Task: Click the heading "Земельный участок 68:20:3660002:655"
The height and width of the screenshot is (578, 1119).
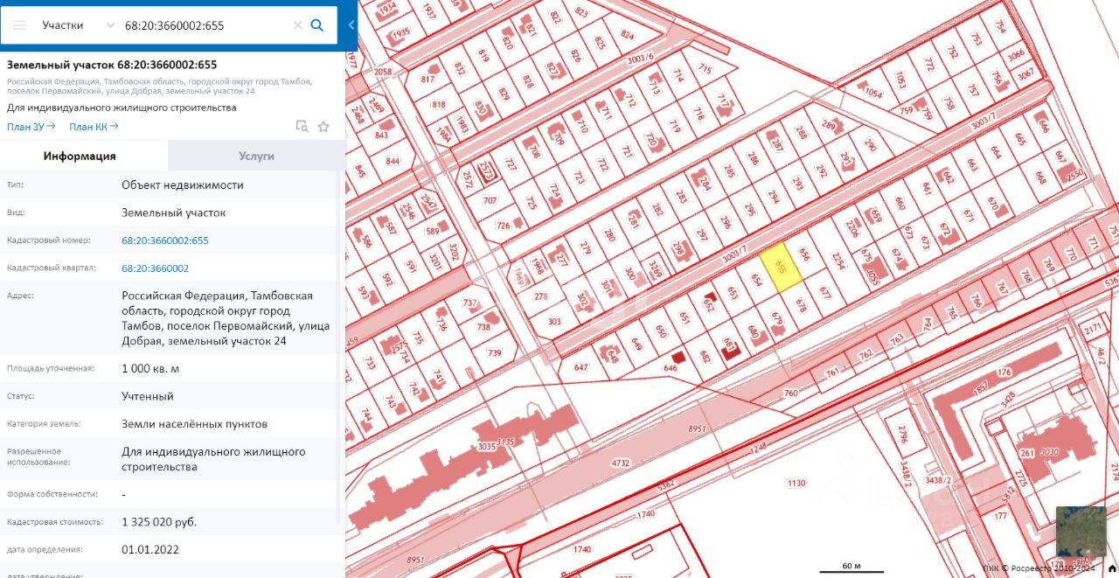Action: pos(112,65)
